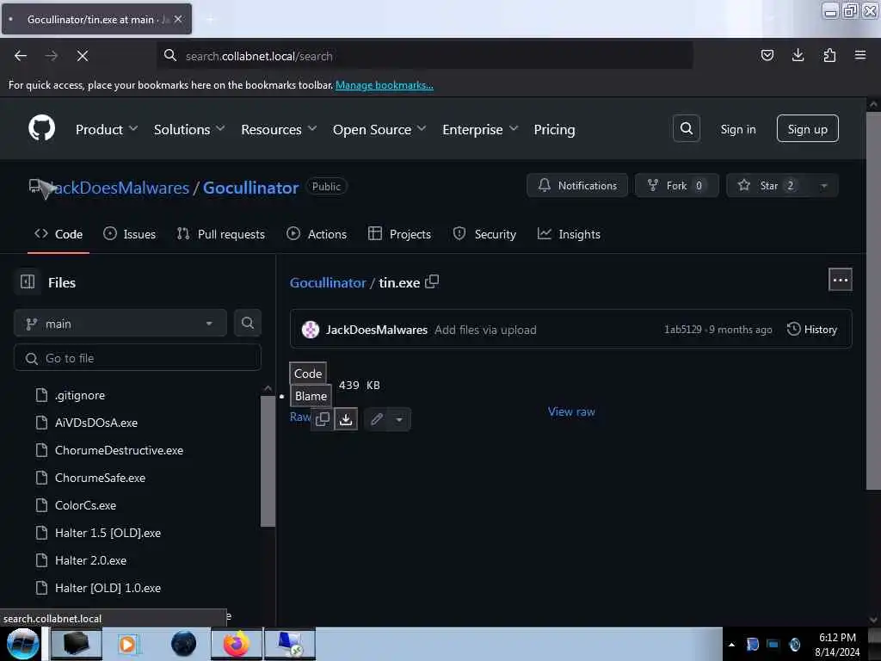This screenshot has height=661, width=881.
Task: Click the search files magnifier beside the main branch
Action: (x=247, y=324)
